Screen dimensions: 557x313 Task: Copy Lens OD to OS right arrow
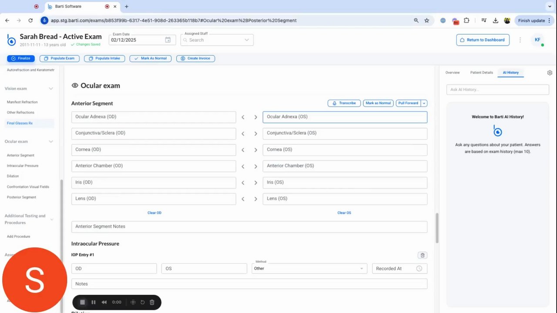[256, 199]
